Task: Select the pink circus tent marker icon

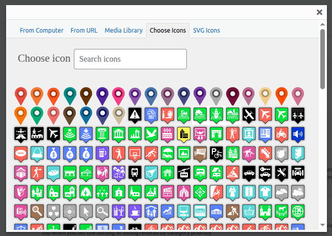Action: pyautogui.click(x=184, y=193)
